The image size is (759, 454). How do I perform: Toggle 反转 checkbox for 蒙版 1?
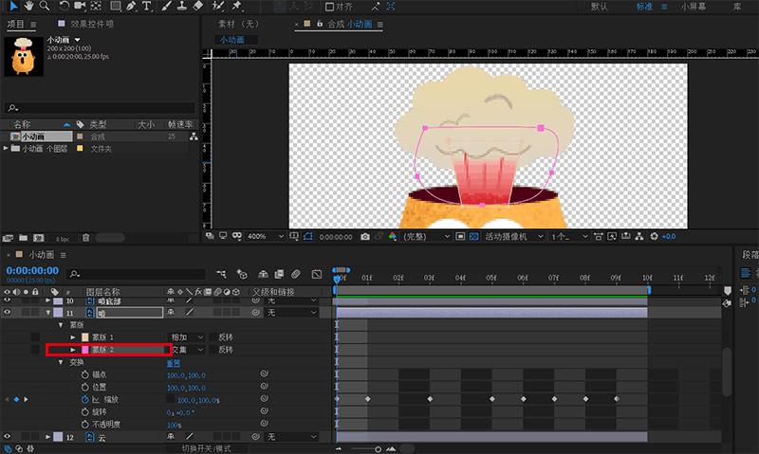tap(212, 337)
